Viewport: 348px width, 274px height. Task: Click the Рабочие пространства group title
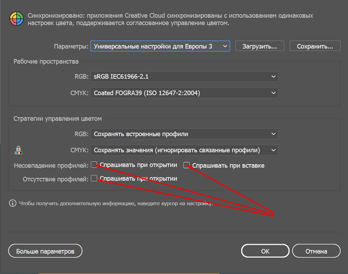tap(46, 61)
